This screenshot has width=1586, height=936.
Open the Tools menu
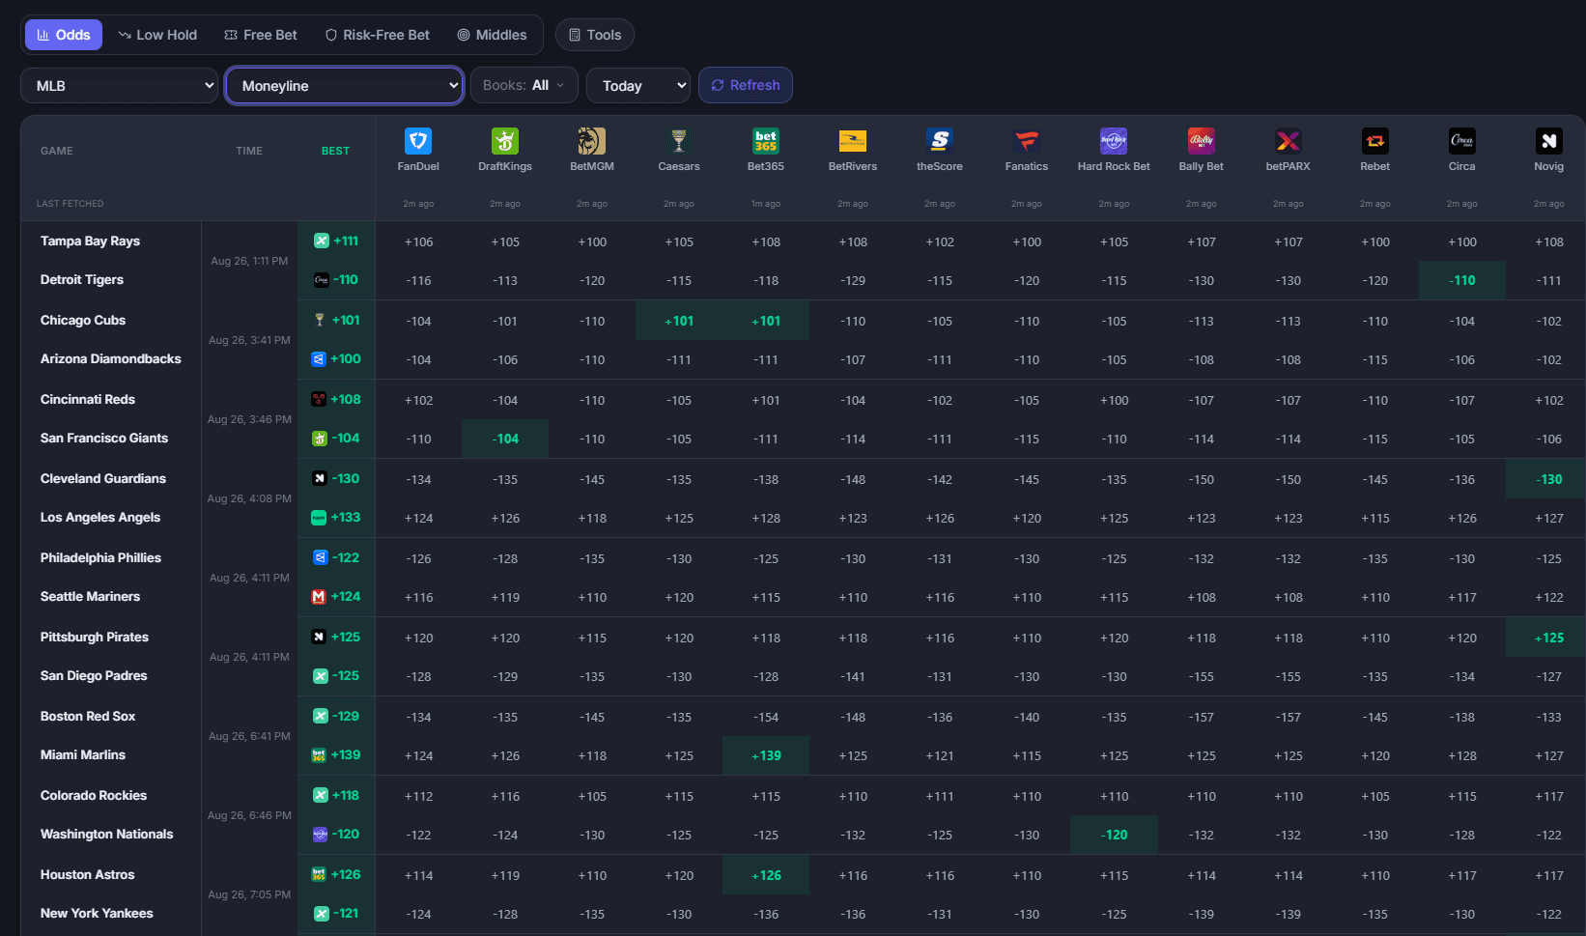click(595, 35)
